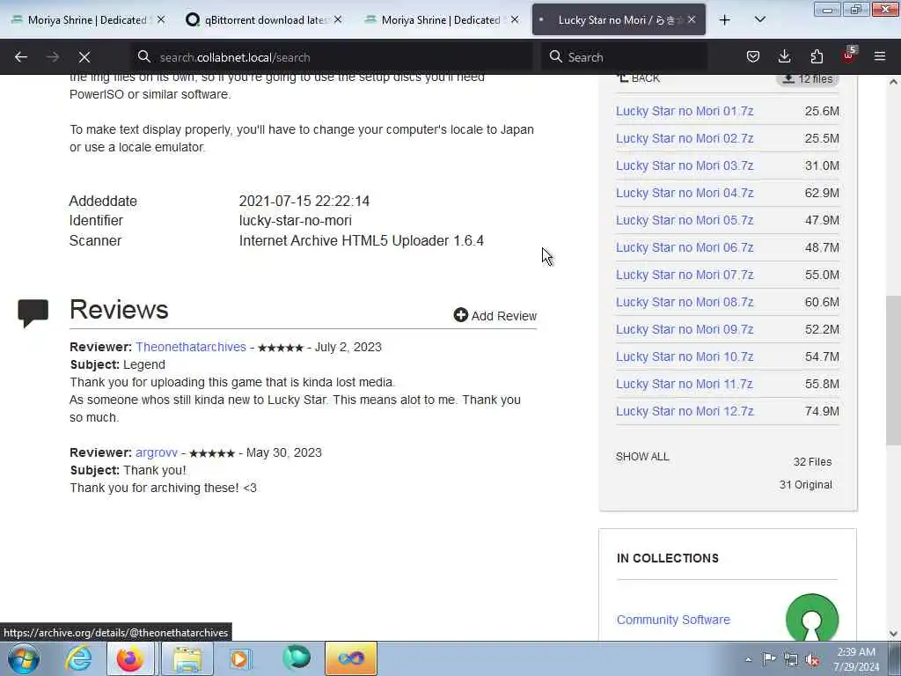Image resolution: width=901 pixels, height=676 pixels.
Task: Click the 31 Original count text
Action: pos(805,485)
